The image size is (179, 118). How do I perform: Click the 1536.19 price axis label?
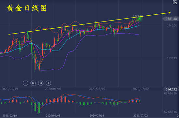pos(172,58)
